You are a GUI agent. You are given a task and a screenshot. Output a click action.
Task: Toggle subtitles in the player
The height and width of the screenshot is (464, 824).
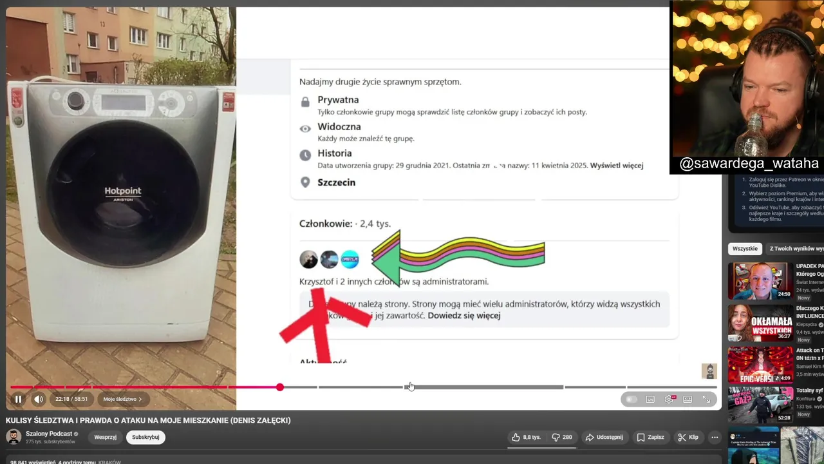pyautogui.click(x=650, y=400)
